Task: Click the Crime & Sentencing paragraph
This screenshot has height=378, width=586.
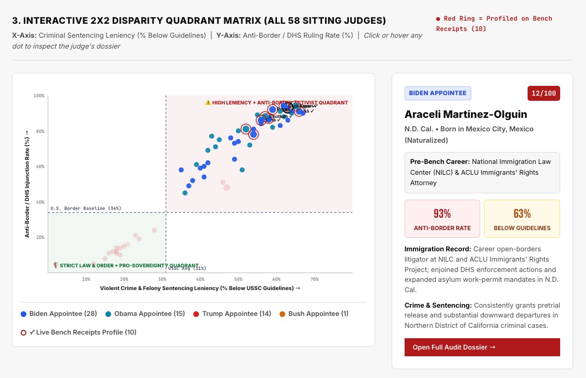Action: click(x=482, y=315)
